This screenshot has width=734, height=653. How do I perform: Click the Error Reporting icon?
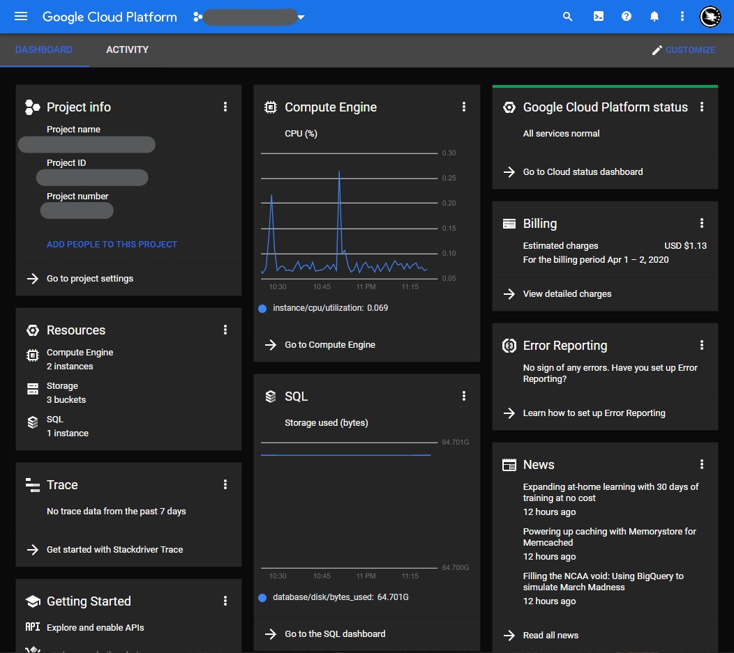coord(509,346)
